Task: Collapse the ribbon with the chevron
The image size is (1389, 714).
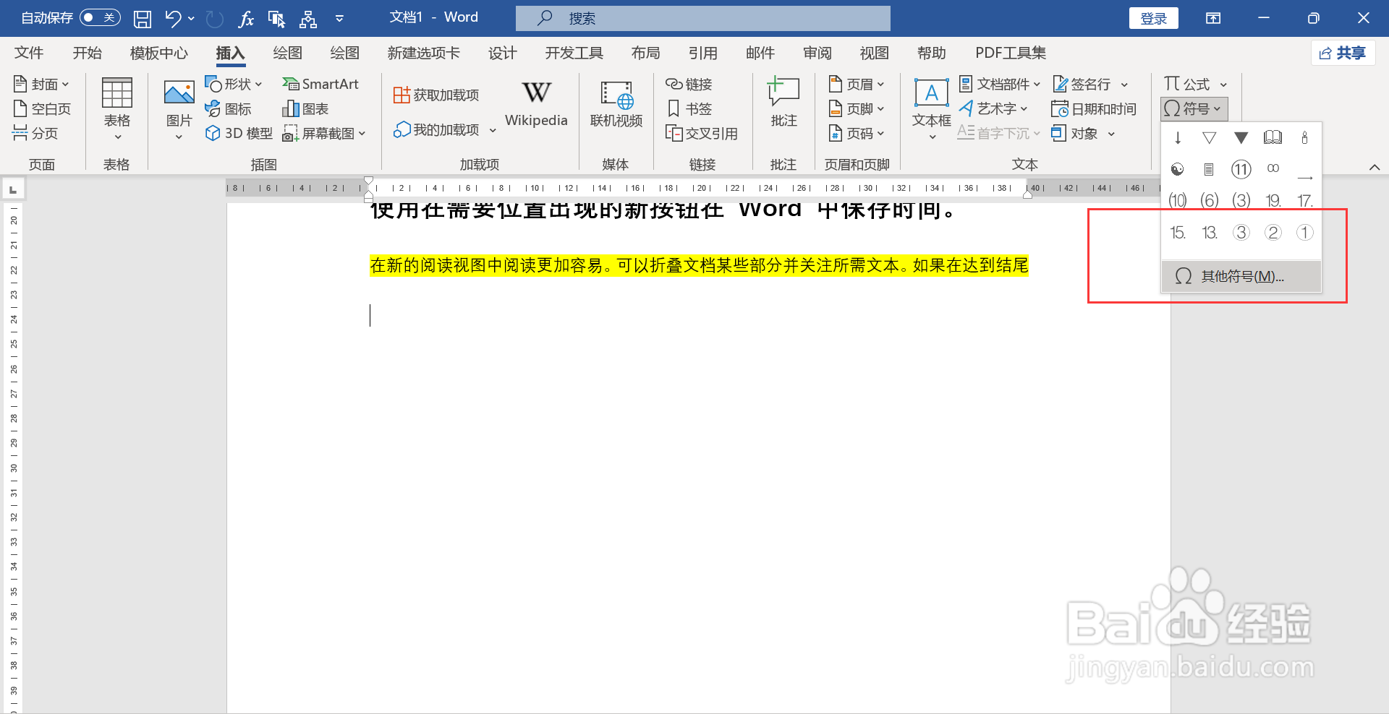Action: (x=1375, y=167)
